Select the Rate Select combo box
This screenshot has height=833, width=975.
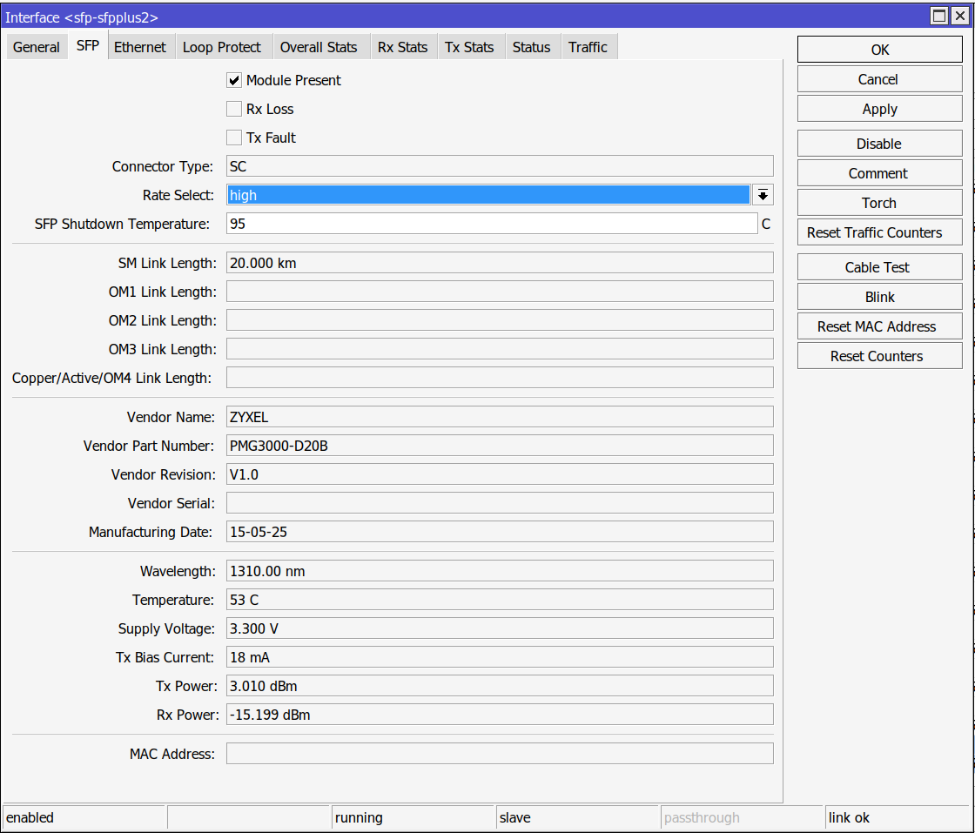(x=487, y=194)
